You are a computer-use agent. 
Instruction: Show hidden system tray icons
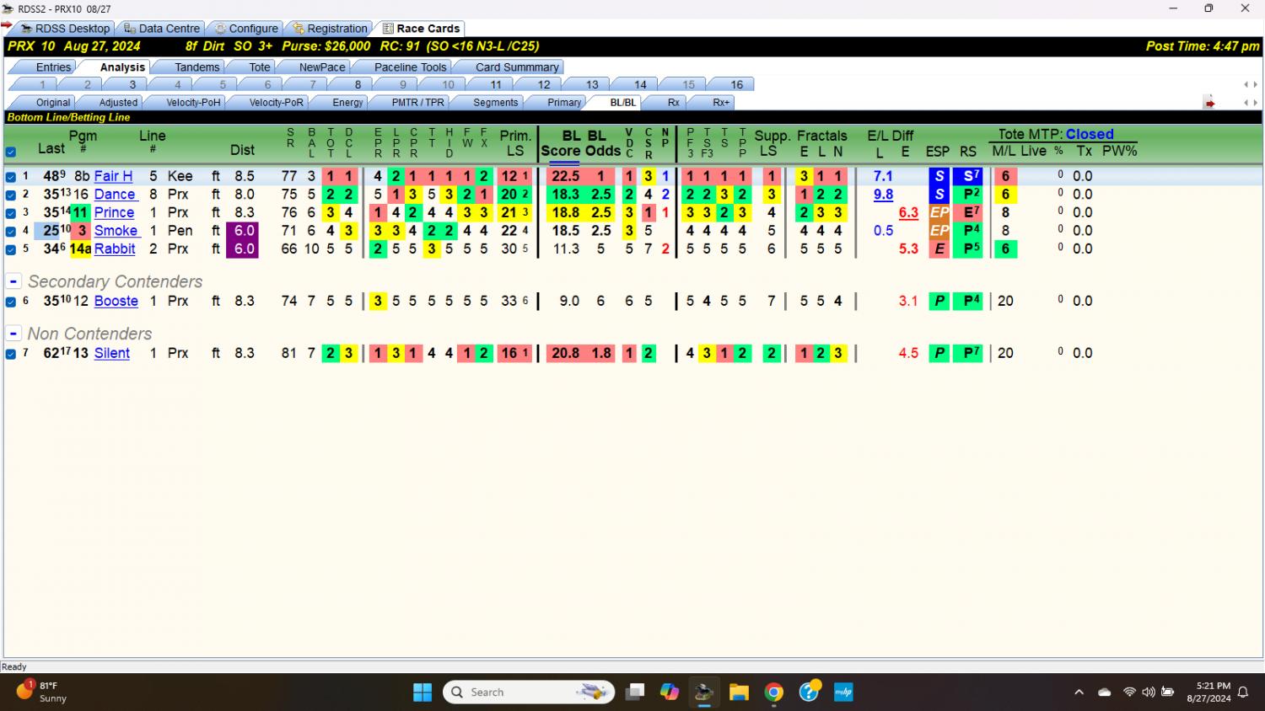pos(1079,692)
